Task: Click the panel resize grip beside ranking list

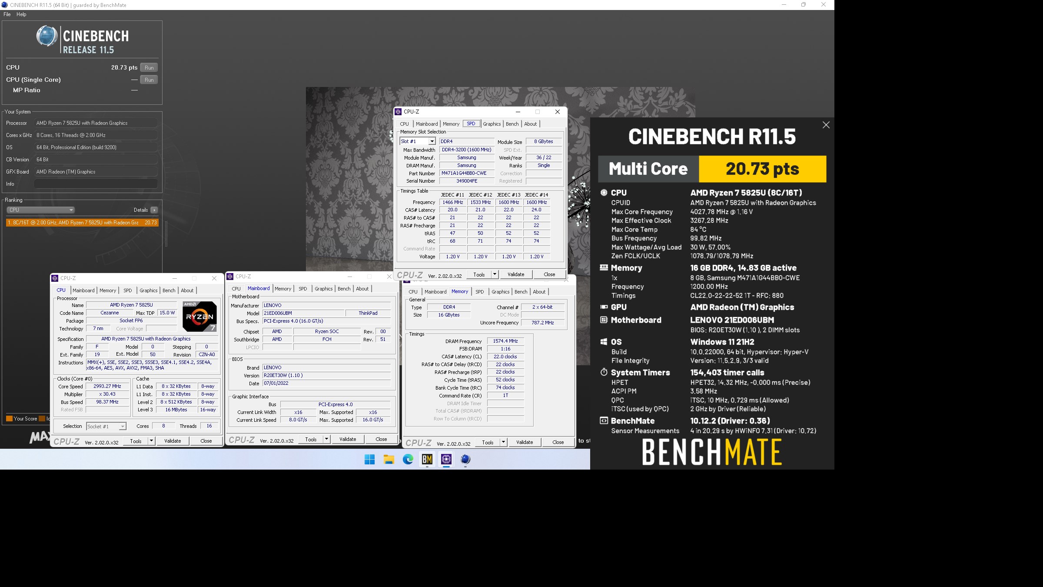Action: click(x=166, y=233)
